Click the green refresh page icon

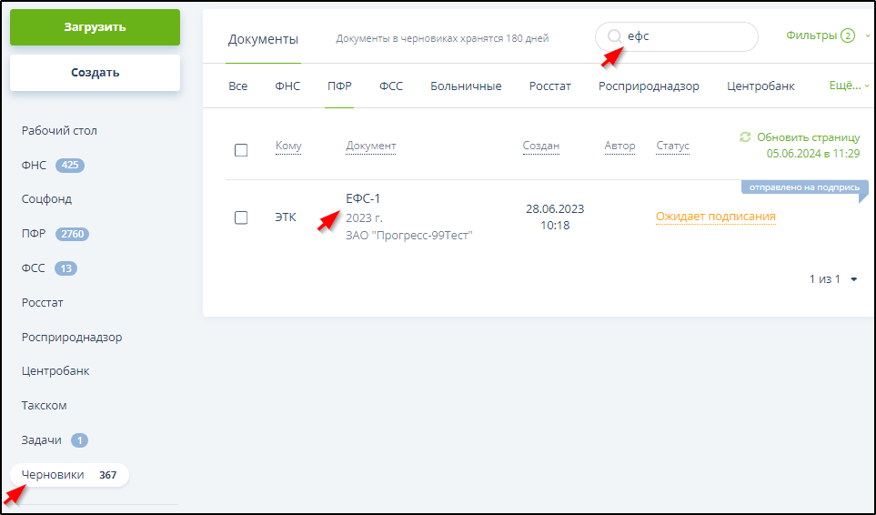[x=745, y=137]
